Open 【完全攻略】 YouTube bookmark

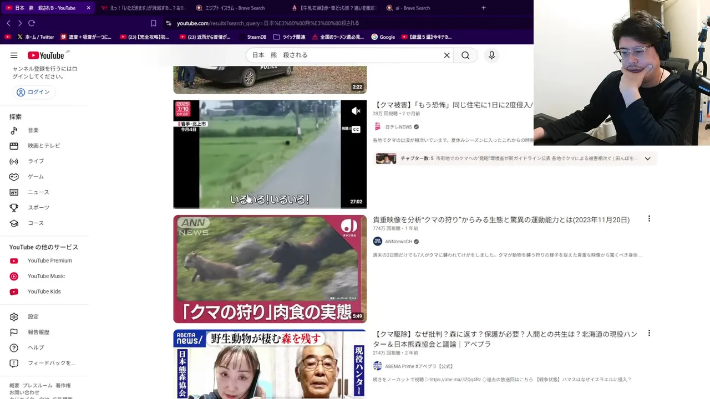[x=144, y=37]
